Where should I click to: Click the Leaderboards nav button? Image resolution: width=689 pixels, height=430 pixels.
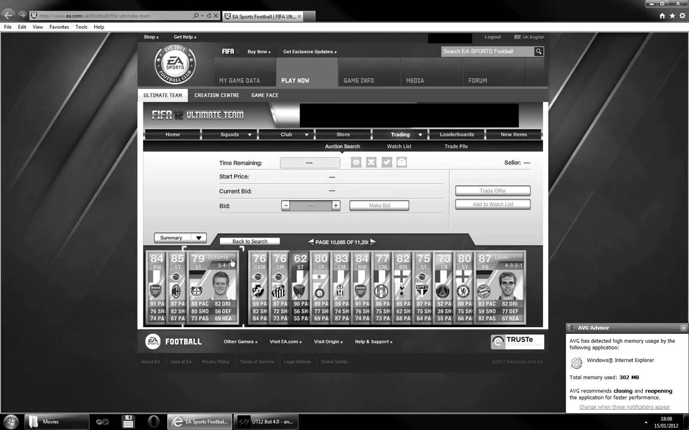point(457,135)
